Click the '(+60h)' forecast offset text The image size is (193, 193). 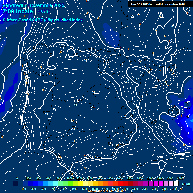[43, 11]
